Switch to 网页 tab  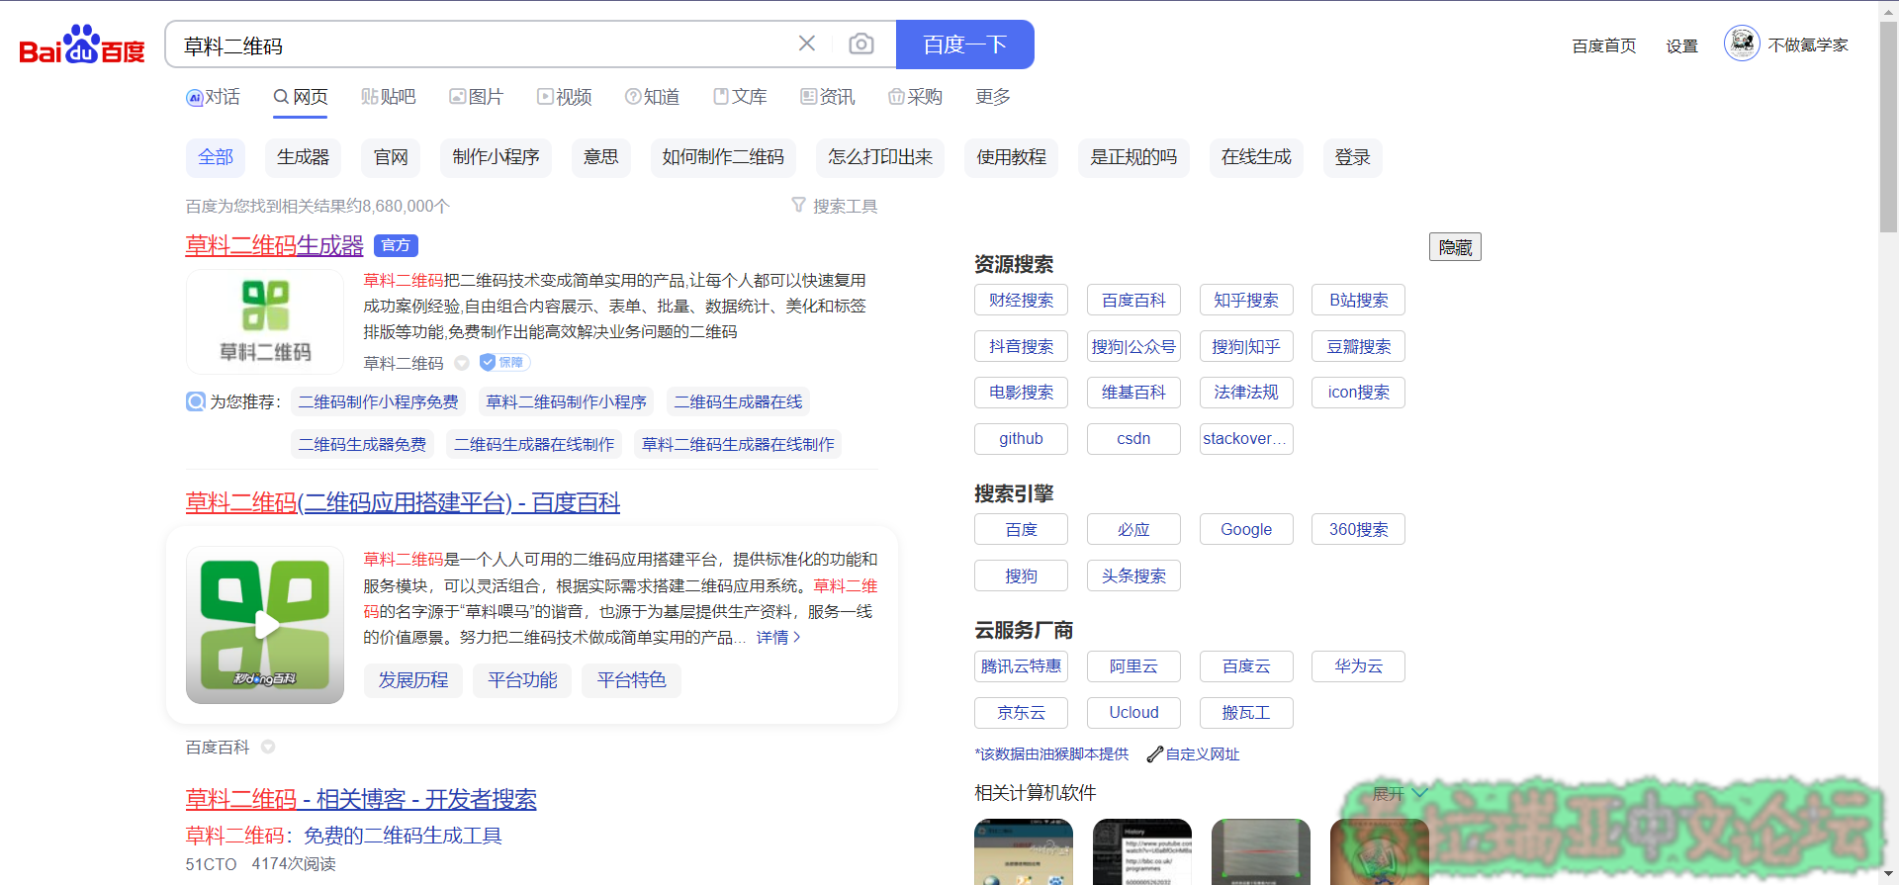tap(301, 97)
